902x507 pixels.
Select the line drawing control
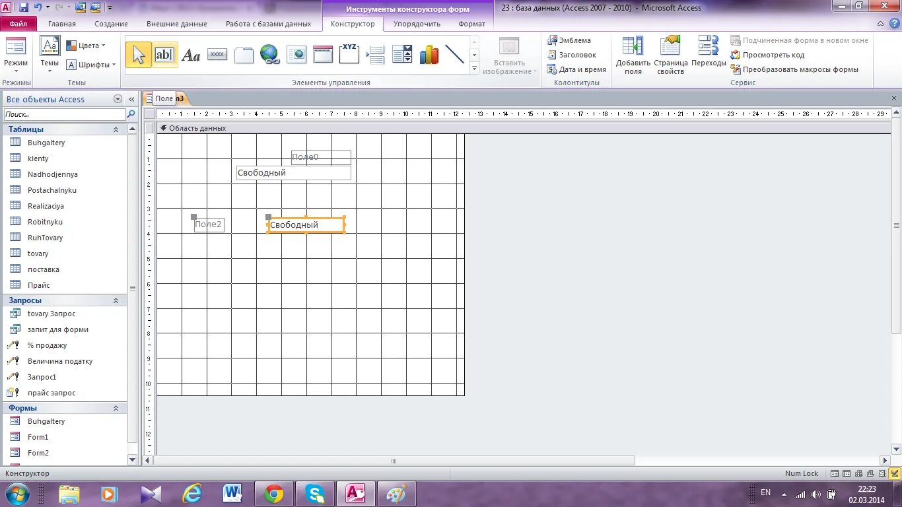pyautogui.click(x=455, y=55)
